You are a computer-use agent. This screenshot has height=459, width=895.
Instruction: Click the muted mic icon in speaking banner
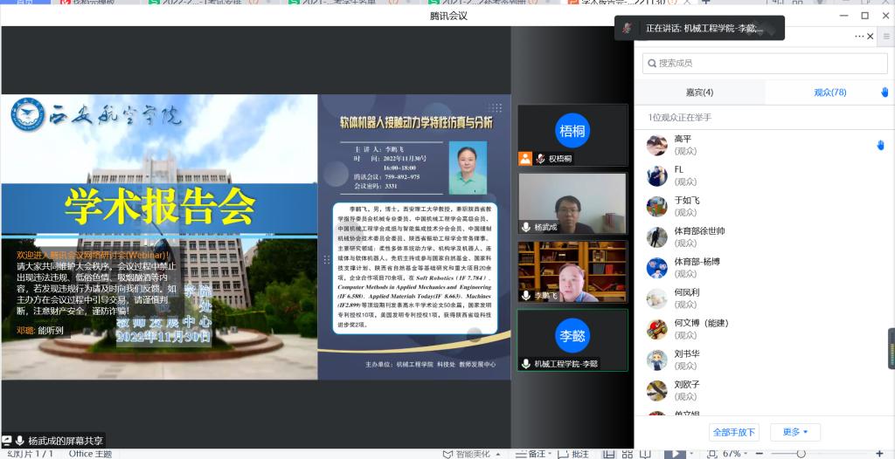627,28
